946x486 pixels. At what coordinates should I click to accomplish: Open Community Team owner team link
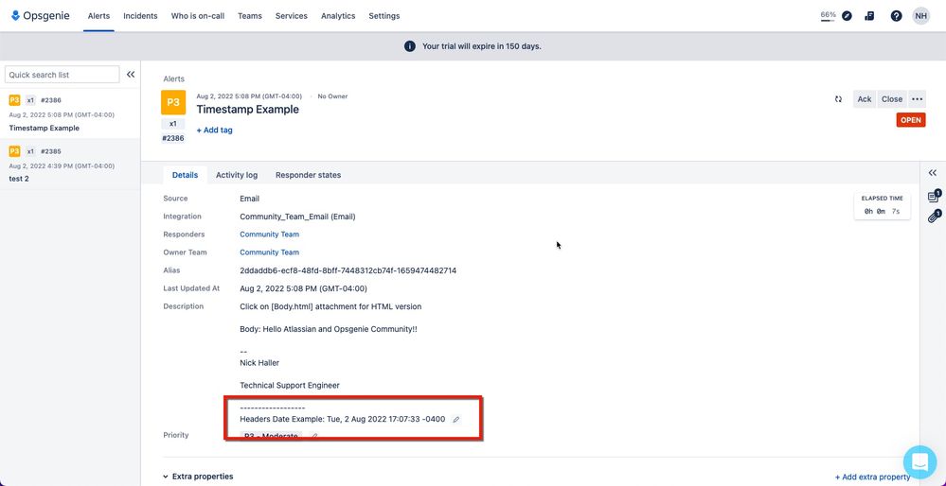coord(269,252)
